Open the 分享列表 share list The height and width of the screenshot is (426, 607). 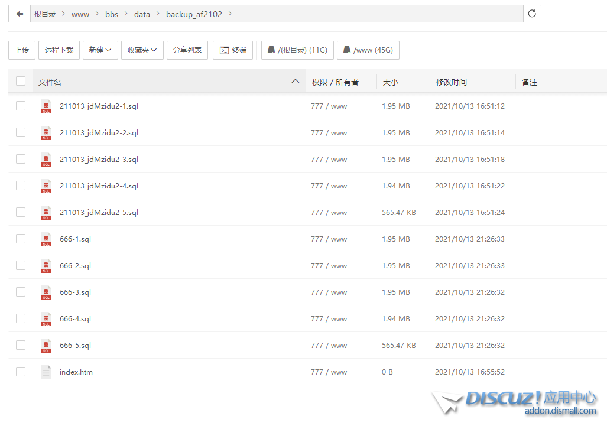pyautogui.click(x=187, y=50)
